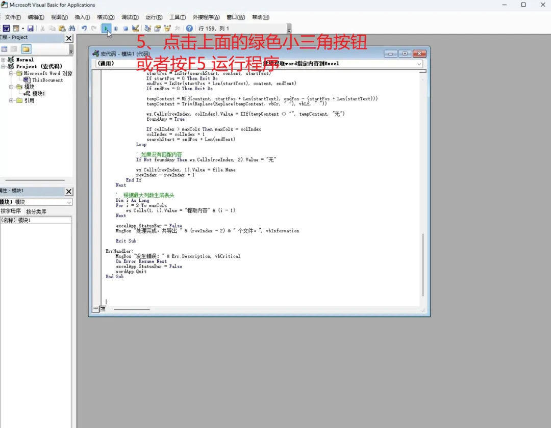Click the Procedure View button
Image resolution: width=551 pixels, height=428 pixels.
(95, 309)
